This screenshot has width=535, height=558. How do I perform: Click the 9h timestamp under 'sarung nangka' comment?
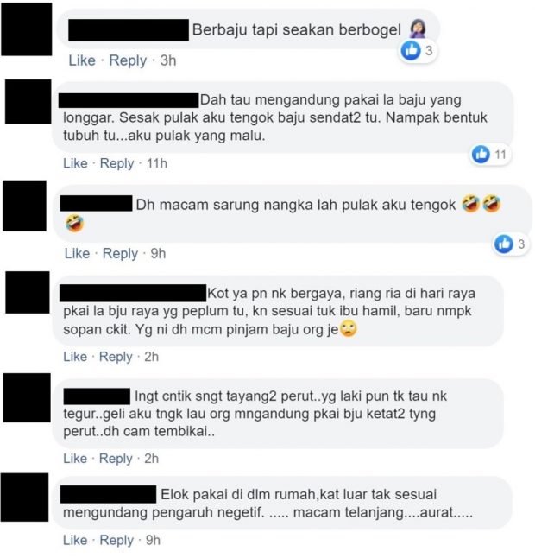(x=158, y=253)
